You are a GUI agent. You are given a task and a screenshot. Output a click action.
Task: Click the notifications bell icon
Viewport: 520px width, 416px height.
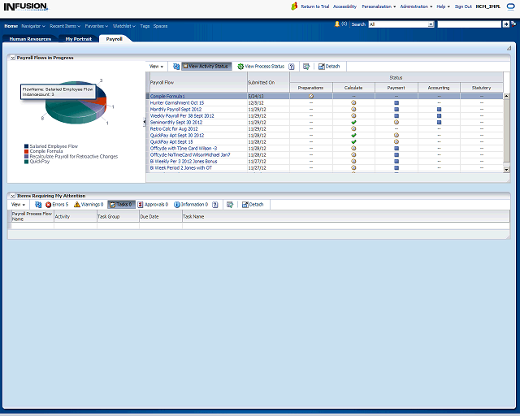pyautogui.click(x=337, y=24)
